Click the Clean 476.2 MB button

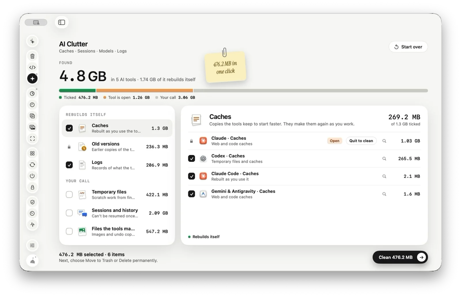tap(400, 257)
